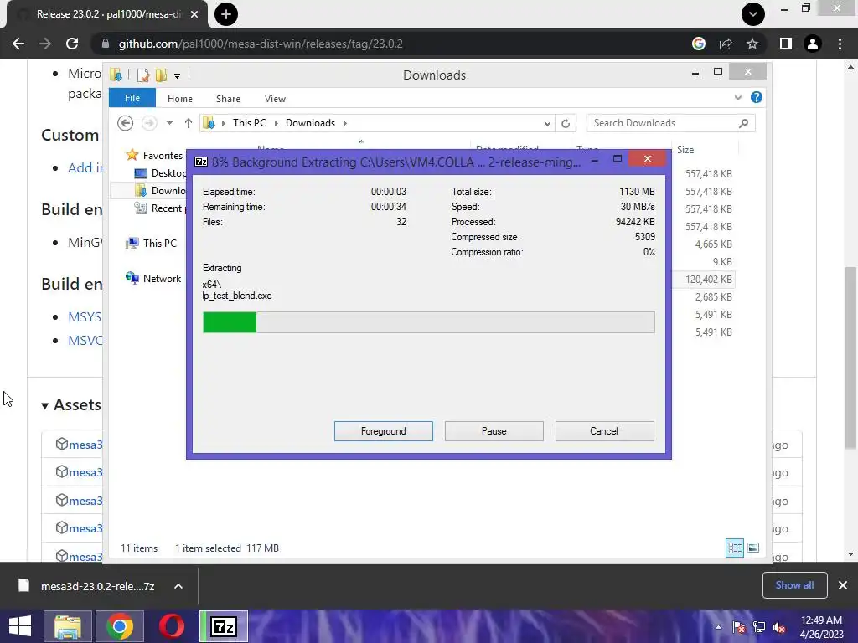Open Explorer help icon
The image size is (858, 643).
tap(757, 97)
